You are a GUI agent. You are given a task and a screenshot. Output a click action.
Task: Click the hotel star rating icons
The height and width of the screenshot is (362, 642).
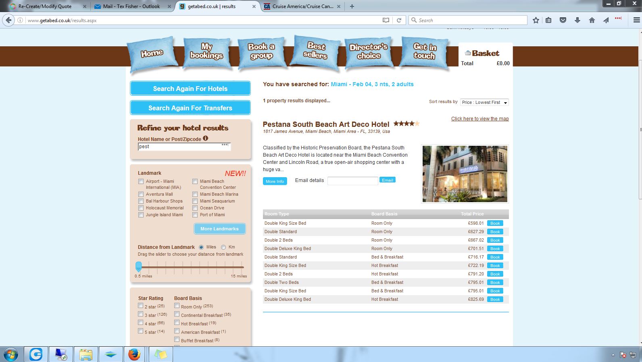(x=406, y=124)
